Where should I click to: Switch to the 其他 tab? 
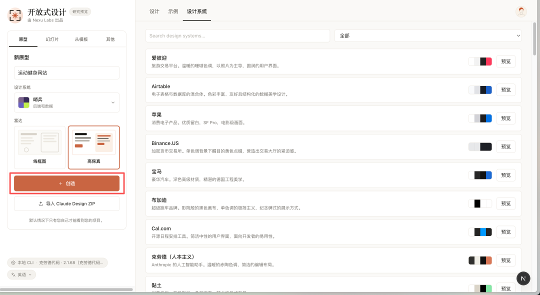click(110, 39)
